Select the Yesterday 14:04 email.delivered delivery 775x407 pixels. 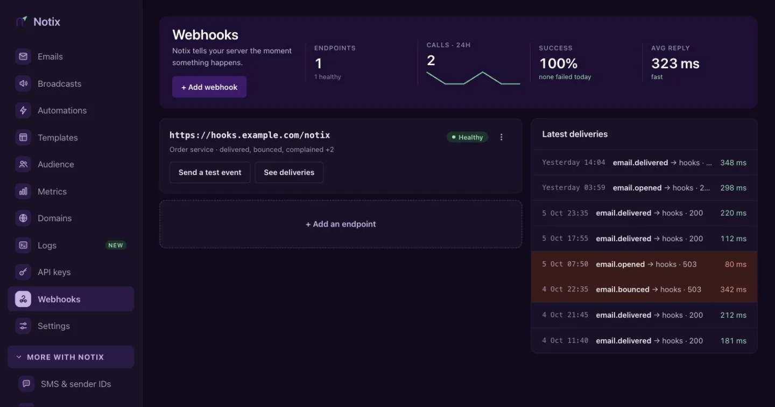coord(644,163)
